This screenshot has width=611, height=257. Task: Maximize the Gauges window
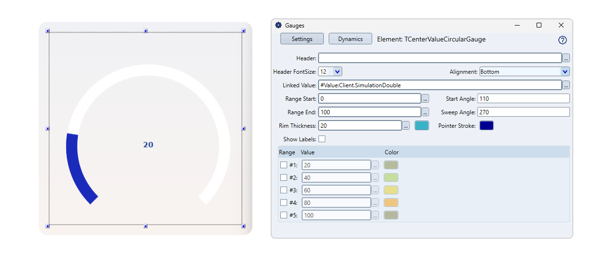(539, 26)
